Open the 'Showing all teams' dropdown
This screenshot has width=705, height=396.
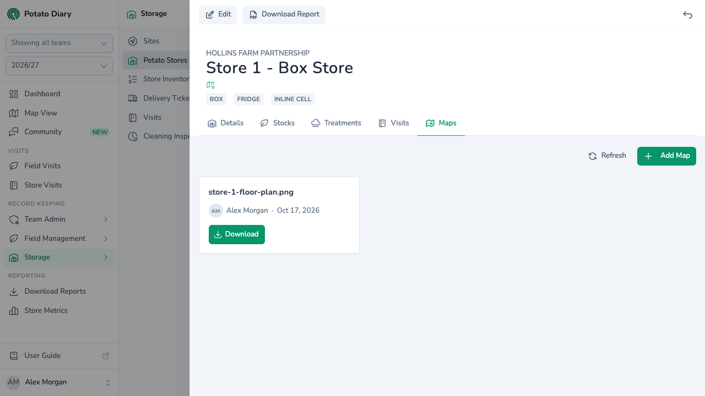(59, 43)
